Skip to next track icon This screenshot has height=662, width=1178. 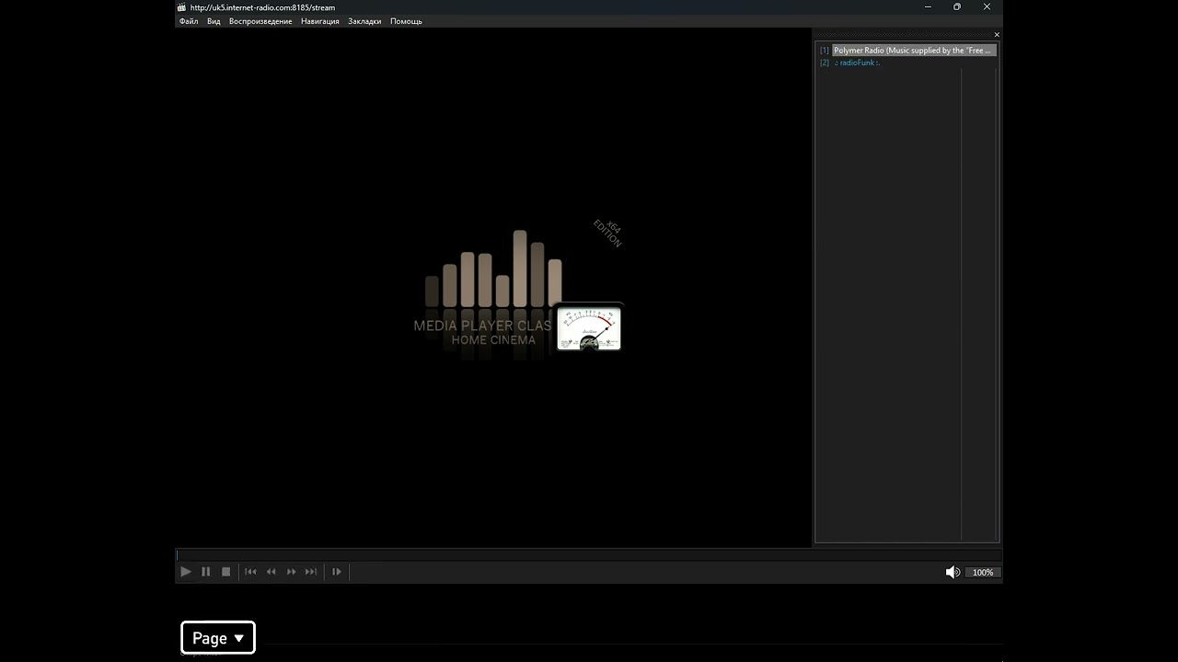pyautogui.click(x=311, y=572)
